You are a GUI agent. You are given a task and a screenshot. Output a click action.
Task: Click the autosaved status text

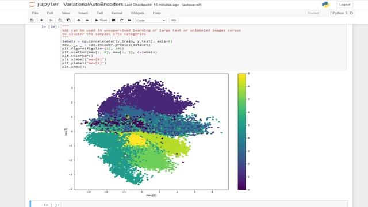point(191,5)
